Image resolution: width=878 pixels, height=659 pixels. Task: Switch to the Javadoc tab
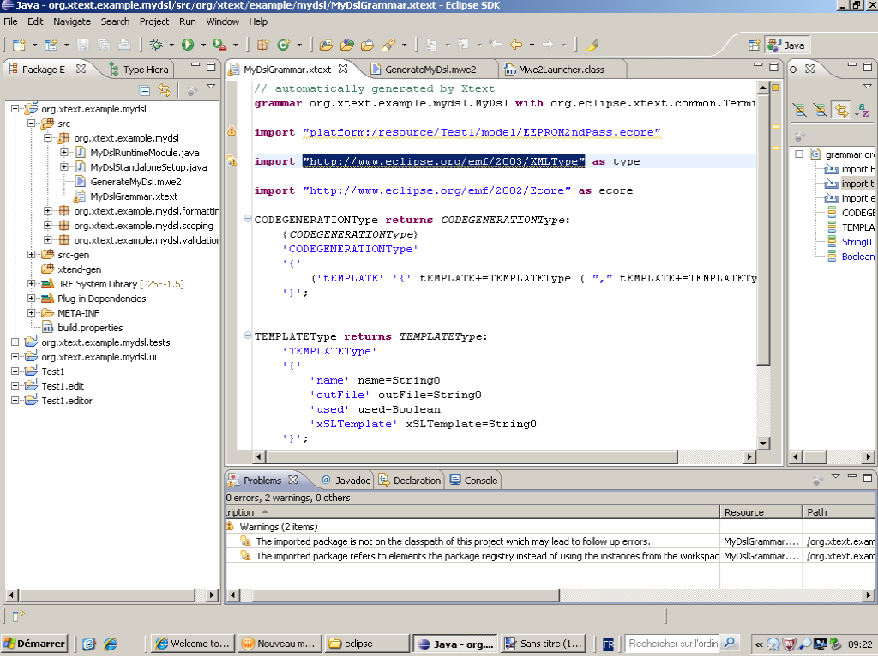tap(346, 481)
